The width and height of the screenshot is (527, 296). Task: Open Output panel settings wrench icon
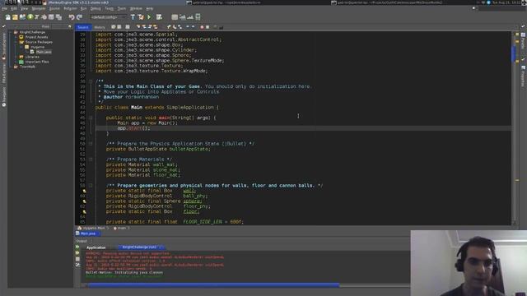[x=77, y=265]
